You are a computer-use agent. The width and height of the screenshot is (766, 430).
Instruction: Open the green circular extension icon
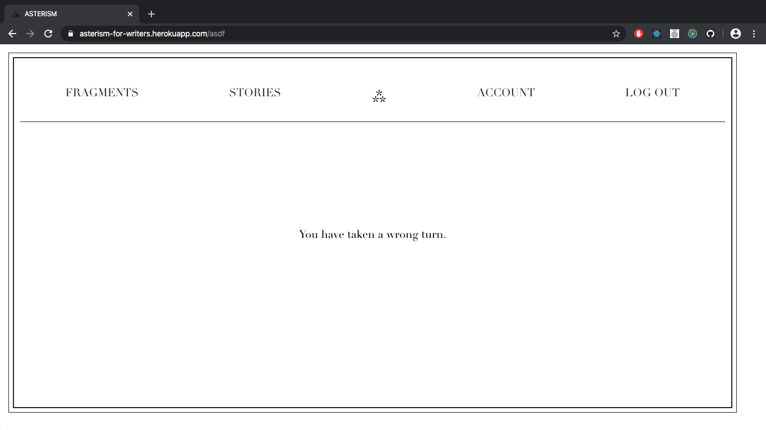[x=693, y=34]
